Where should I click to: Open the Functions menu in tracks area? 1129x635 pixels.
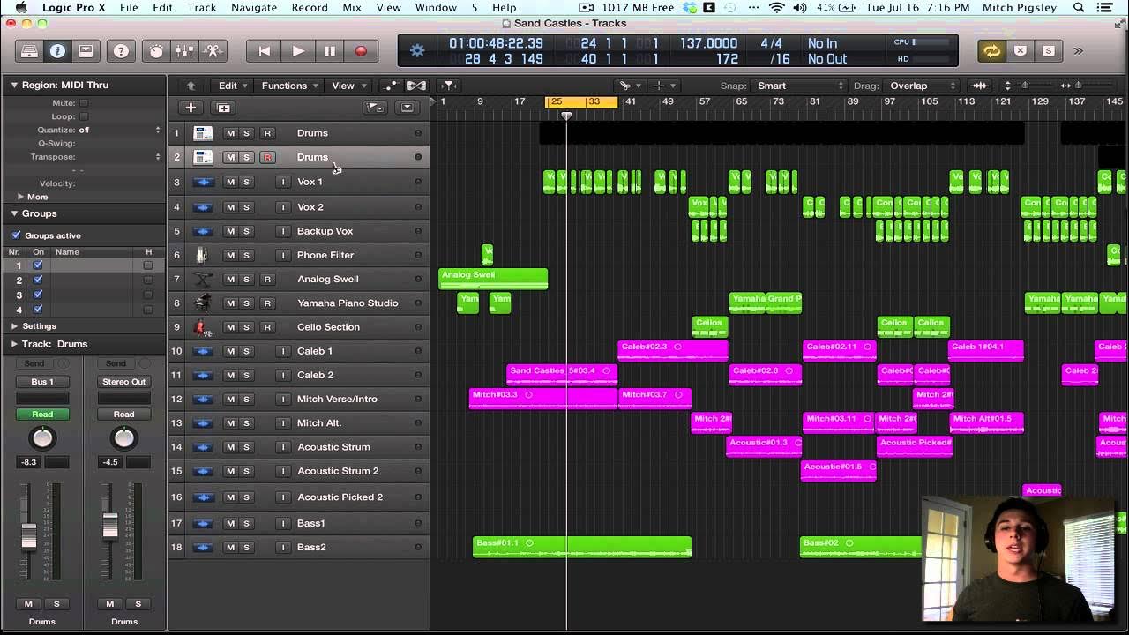tap(288, 86)
